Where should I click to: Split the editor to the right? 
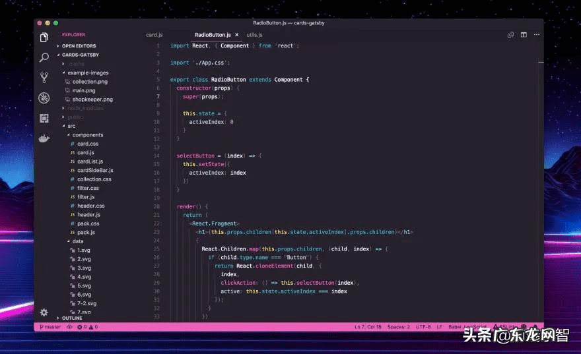[524, 35]
